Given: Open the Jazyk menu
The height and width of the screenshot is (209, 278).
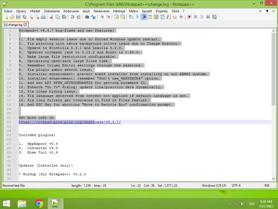Looking at the screenshot, I should [86, 11].
